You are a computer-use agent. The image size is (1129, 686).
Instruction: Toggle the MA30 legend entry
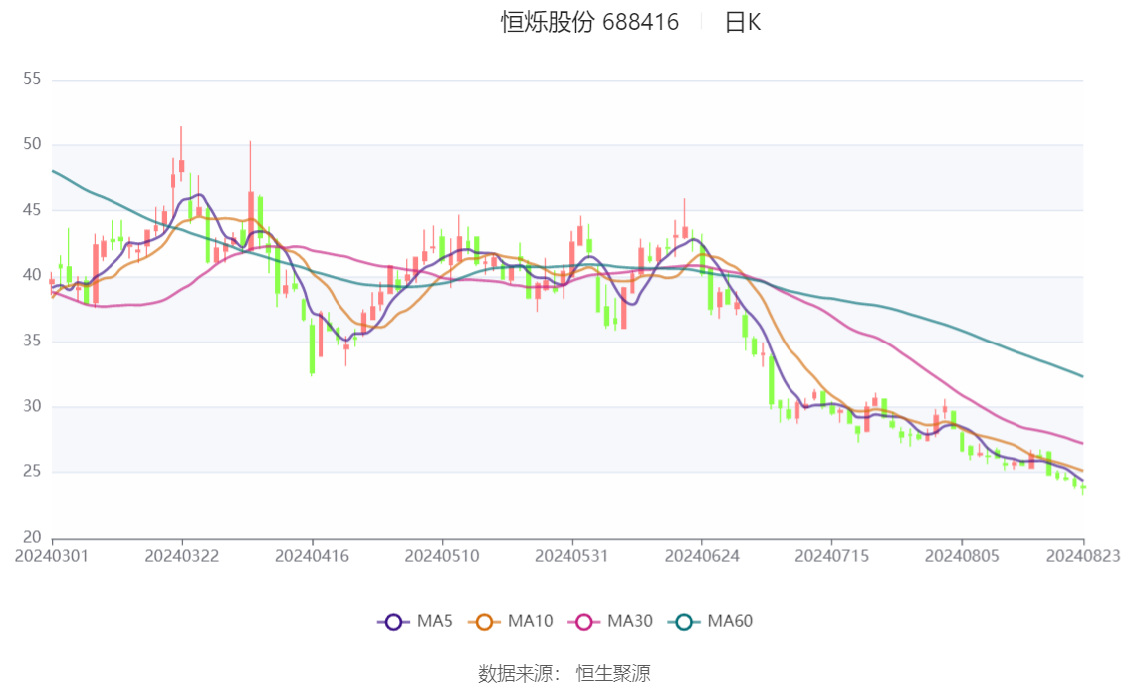[x=610, y=621]
